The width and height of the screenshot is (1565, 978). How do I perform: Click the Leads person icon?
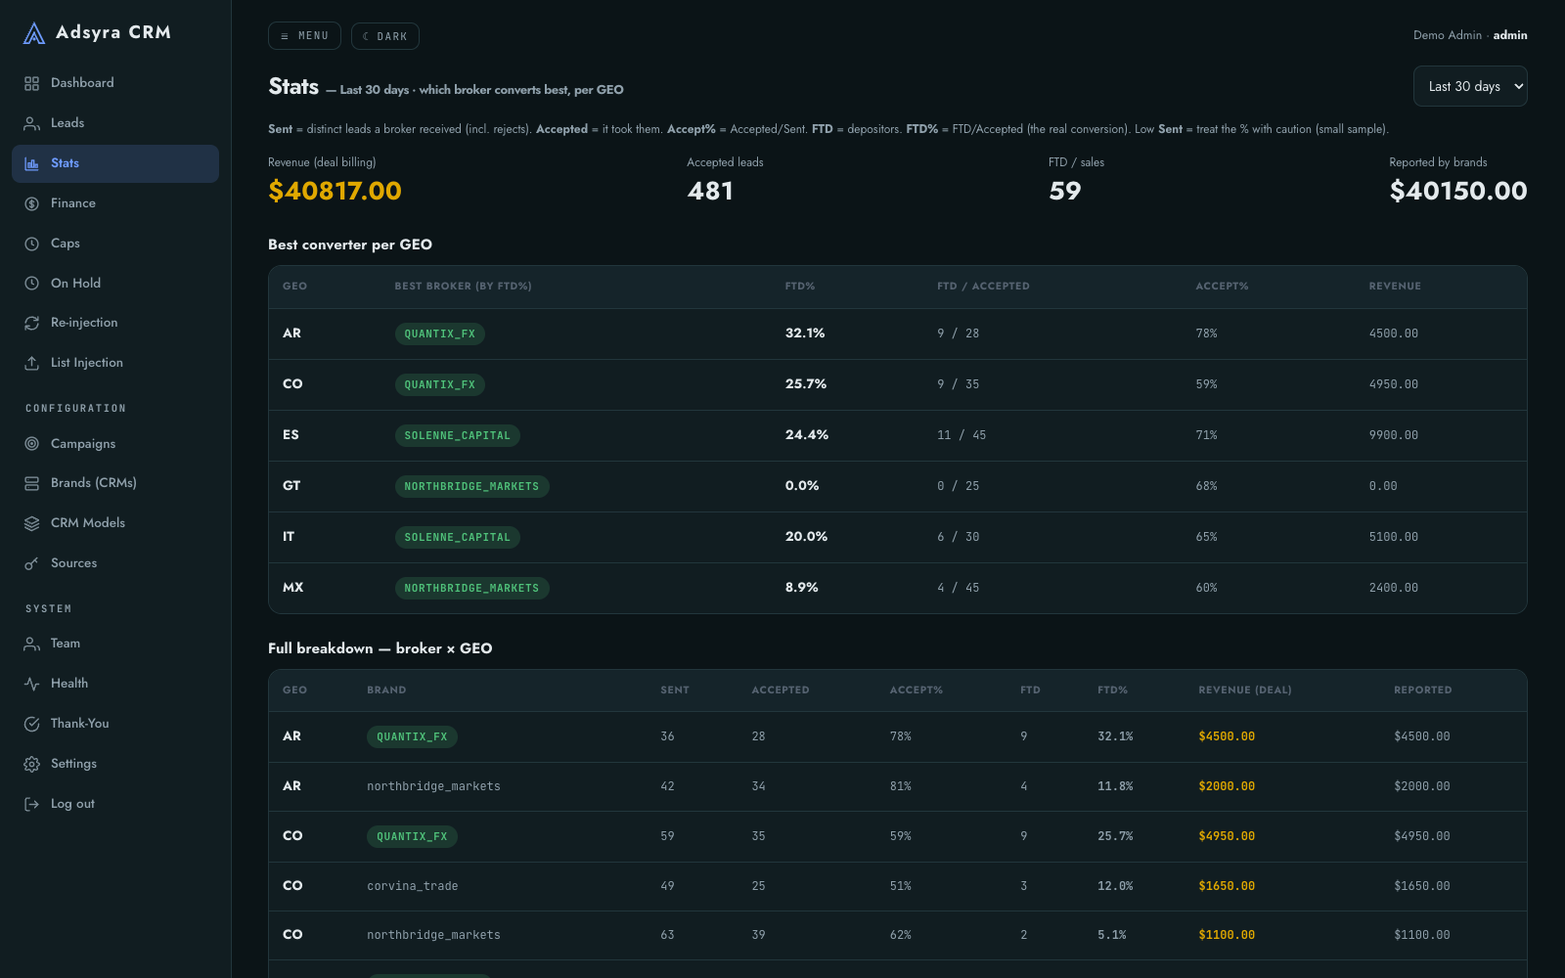[31, 123]
